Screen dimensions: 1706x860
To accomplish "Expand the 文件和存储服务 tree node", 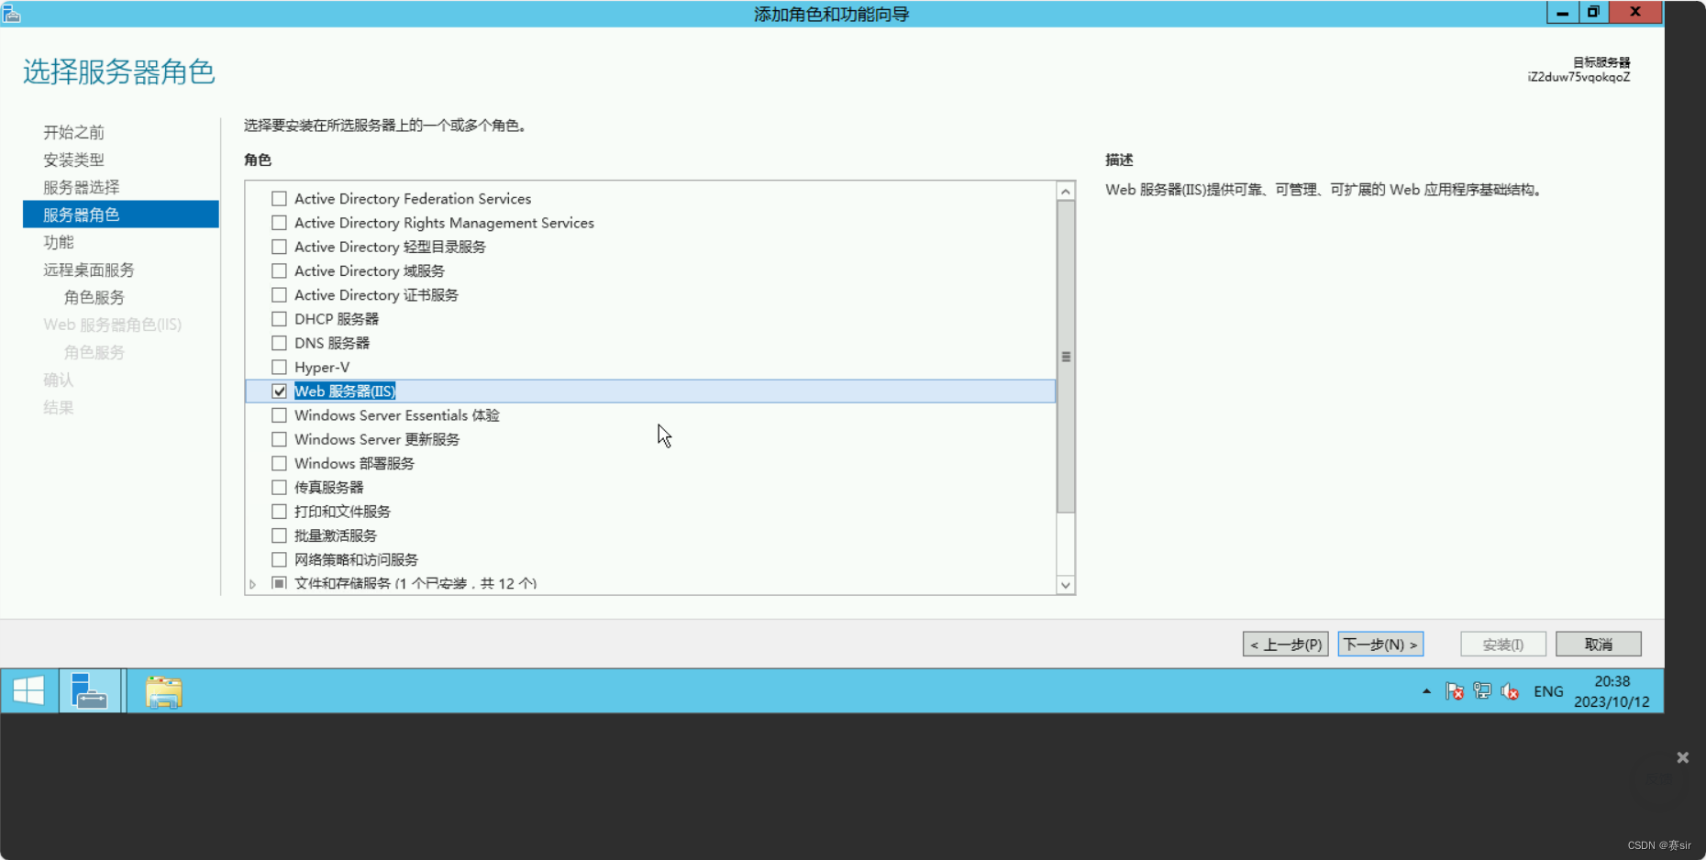I will point(253,584).
